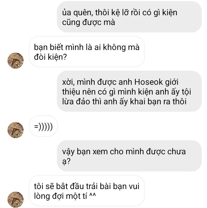Tap the sent message mentioning anh Hoseok
Viewport: 207px width, 208px height.
(x=129, y=91)
